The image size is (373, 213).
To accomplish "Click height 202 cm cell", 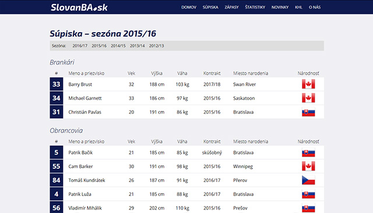I will pyautogui.click(x=157, y=208).
